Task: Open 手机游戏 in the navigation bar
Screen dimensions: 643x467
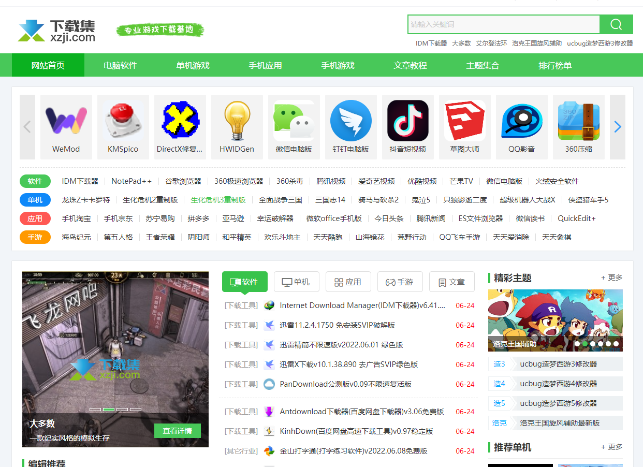Action: 338,65
